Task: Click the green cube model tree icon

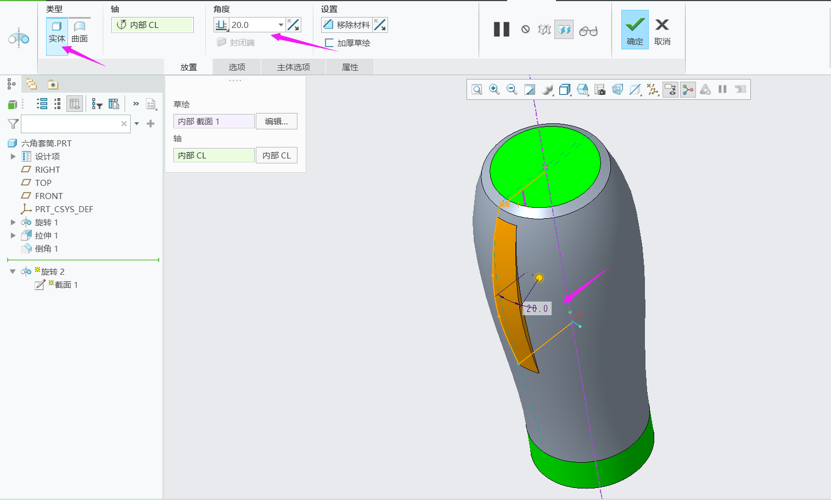Action: pos(13,104)
